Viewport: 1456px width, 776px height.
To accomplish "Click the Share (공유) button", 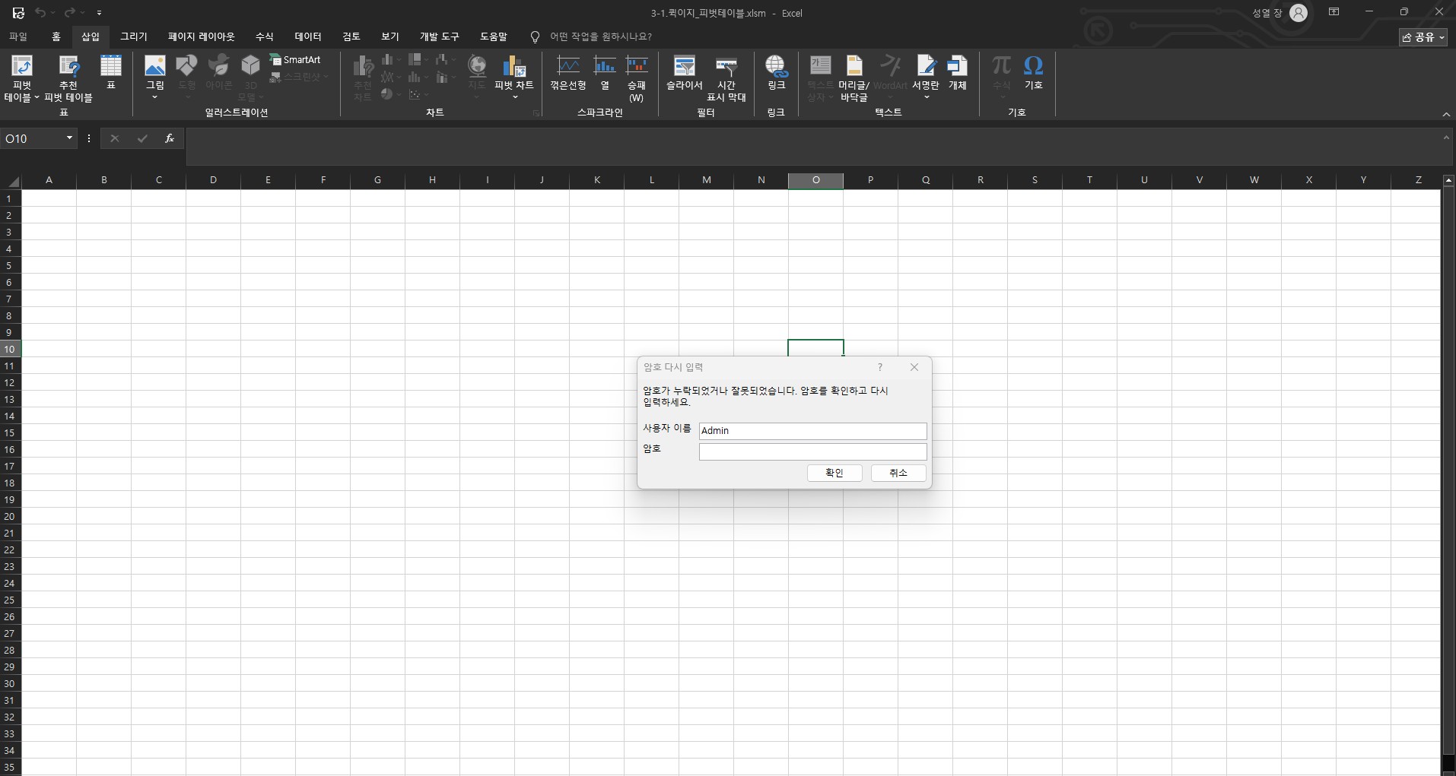I will (1423, 37).
